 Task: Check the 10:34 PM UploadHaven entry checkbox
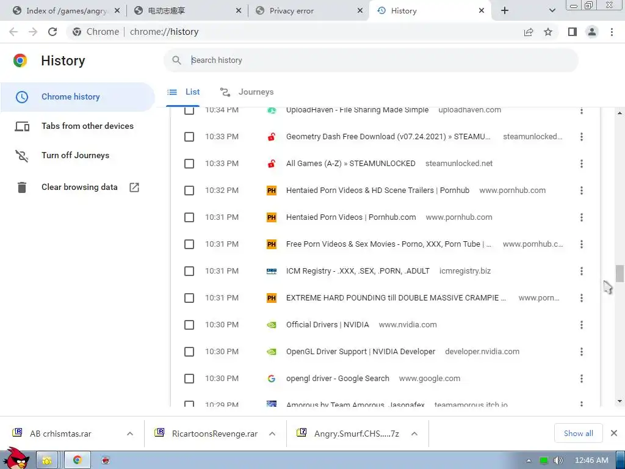189,110
